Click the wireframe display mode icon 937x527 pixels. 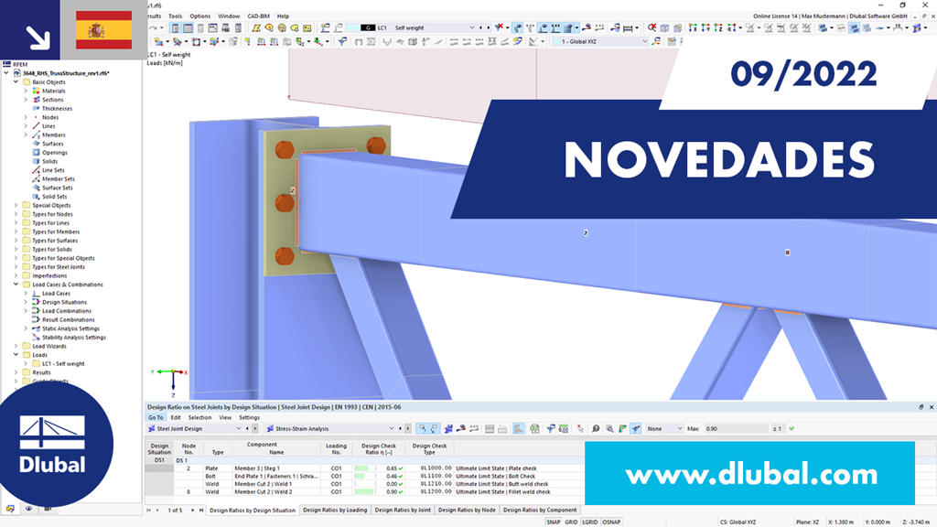coord(841,27)
